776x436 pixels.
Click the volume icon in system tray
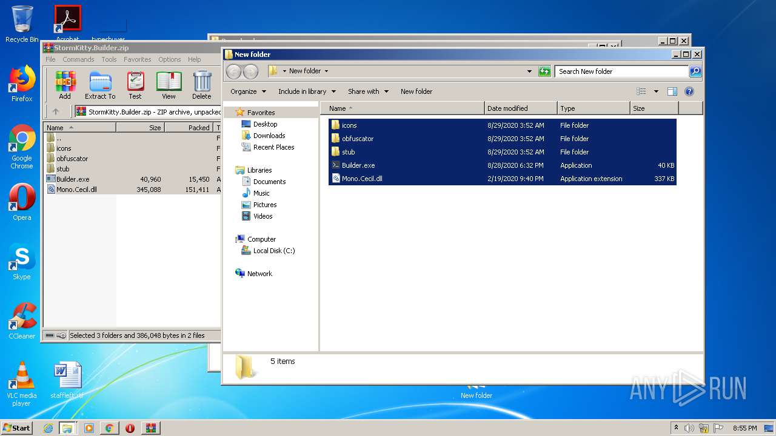[689, 428]
